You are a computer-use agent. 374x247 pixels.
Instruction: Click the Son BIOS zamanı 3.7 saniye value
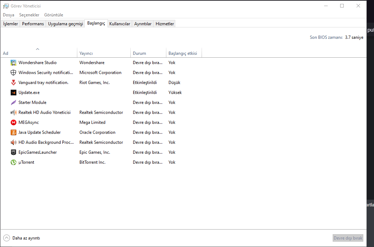354,37
